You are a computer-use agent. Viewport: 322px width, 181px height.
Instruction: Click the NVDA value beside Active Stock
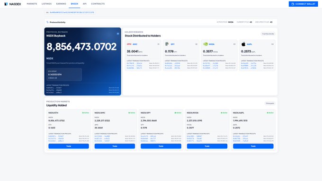coord(231,22)
